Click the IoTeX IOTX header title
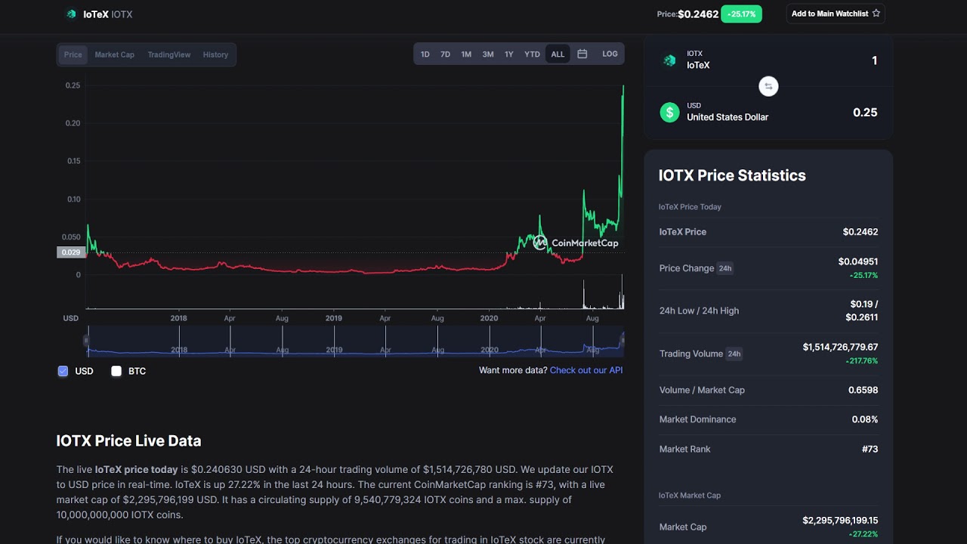967x544 pixels. (x=107, y=14)
